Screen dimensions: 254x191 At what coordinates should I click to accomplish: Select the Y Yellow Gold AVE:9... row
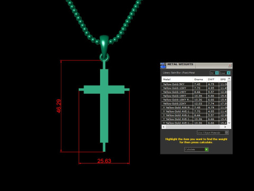195,108
